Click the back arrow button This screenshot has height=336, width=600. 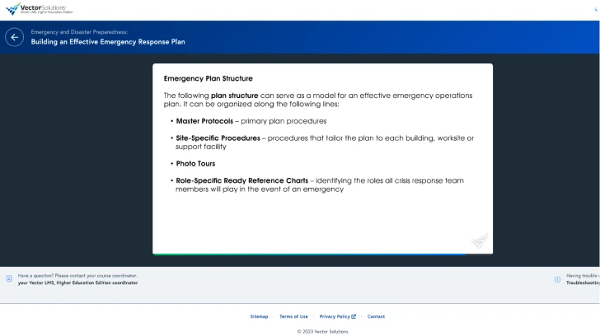pos(14,37)
